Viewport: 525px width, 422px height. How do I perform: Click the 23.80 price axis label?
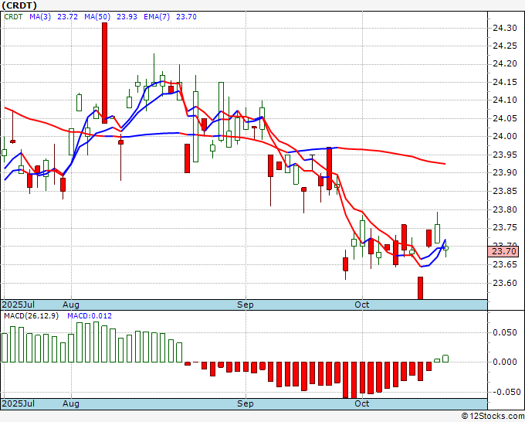click(x=505, y=209)
